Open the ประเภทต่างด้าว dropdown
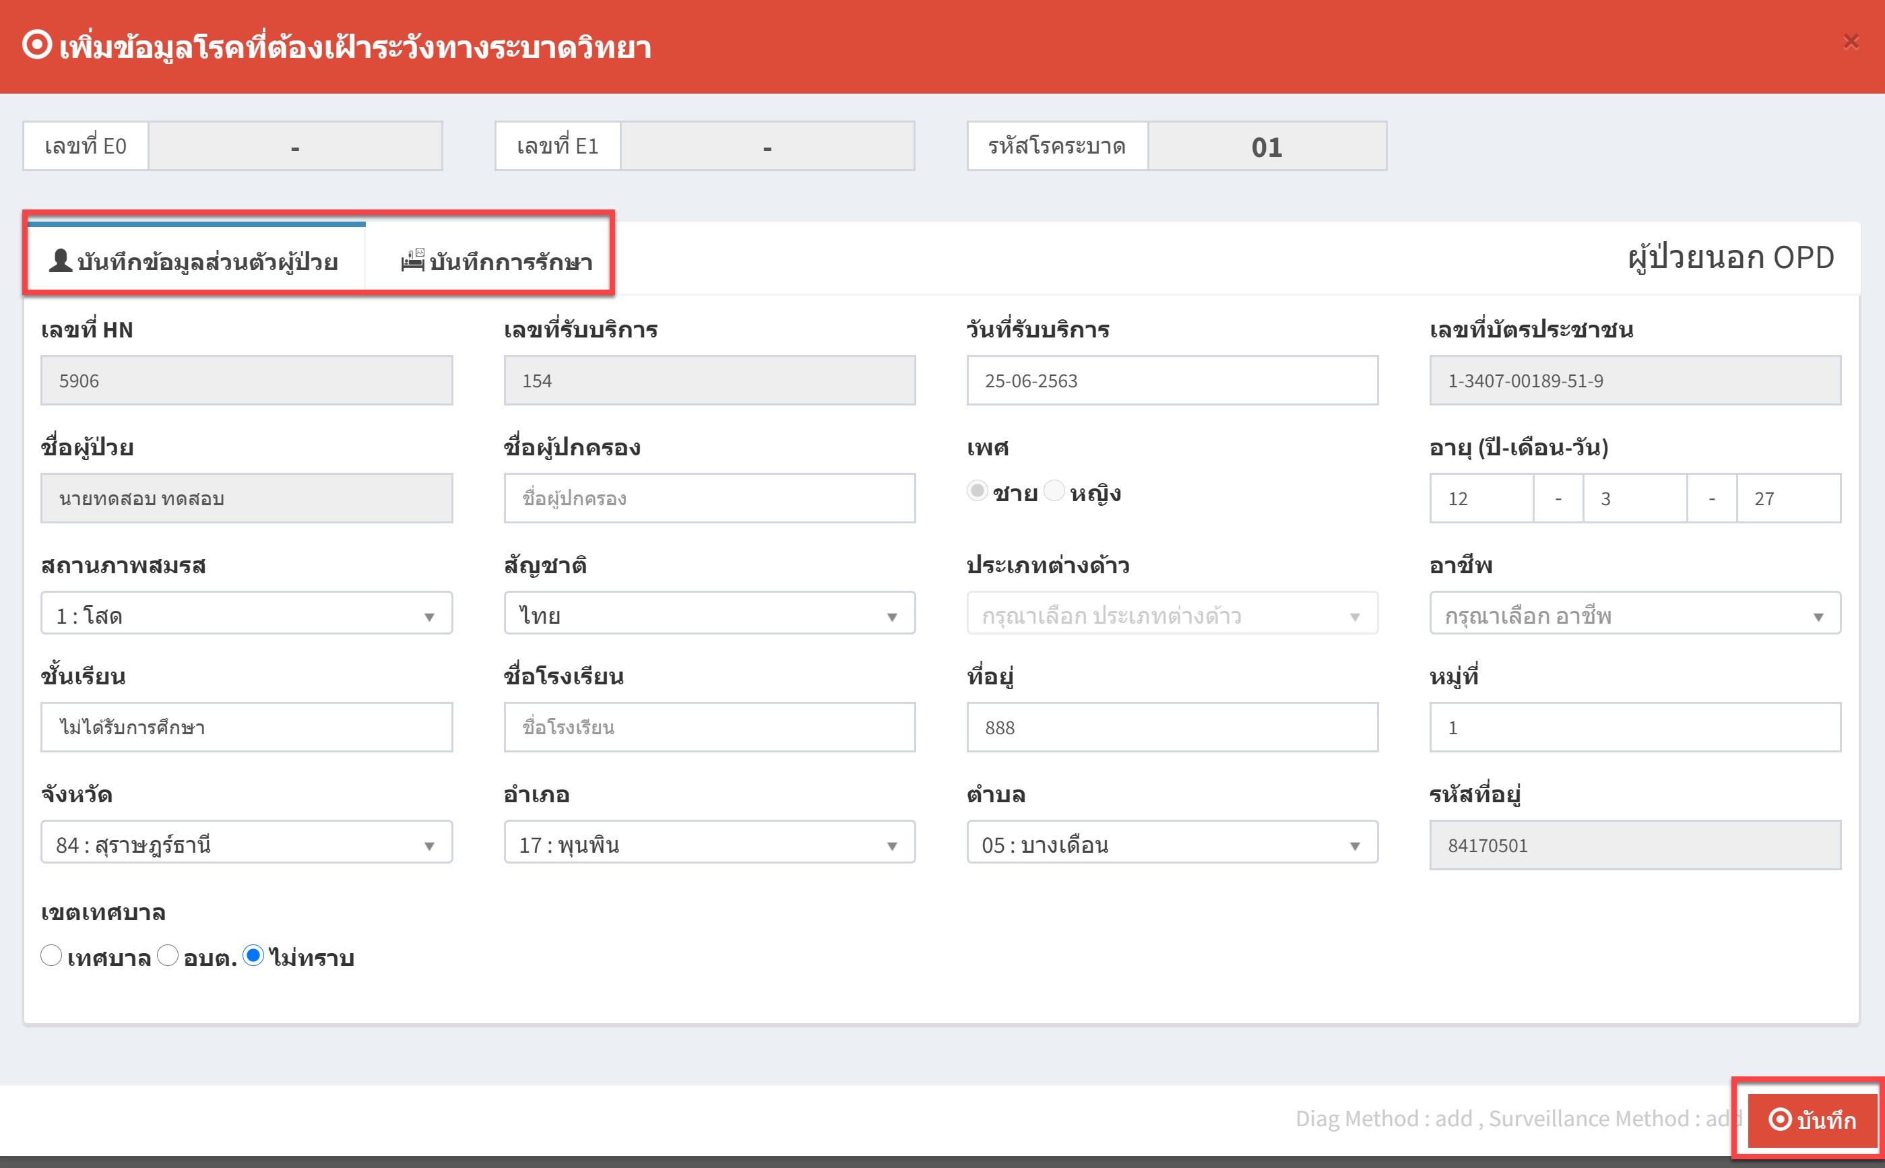The width and height of the screenshot is (1885, 1168). point(1172,614)
